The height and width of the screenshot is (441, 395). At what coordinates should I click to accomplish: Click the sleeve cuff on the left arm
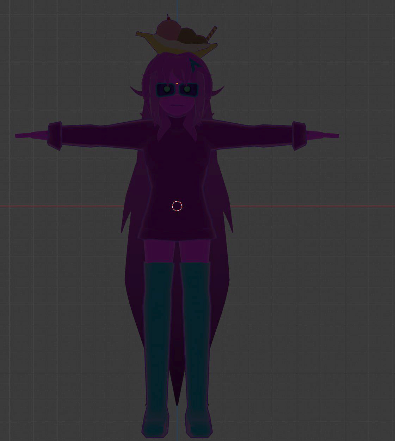click(x=55, y=135)
